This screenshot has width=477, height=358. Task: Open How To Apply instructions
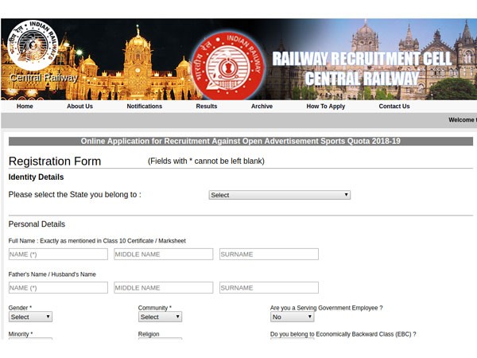[x=325, y=107]
